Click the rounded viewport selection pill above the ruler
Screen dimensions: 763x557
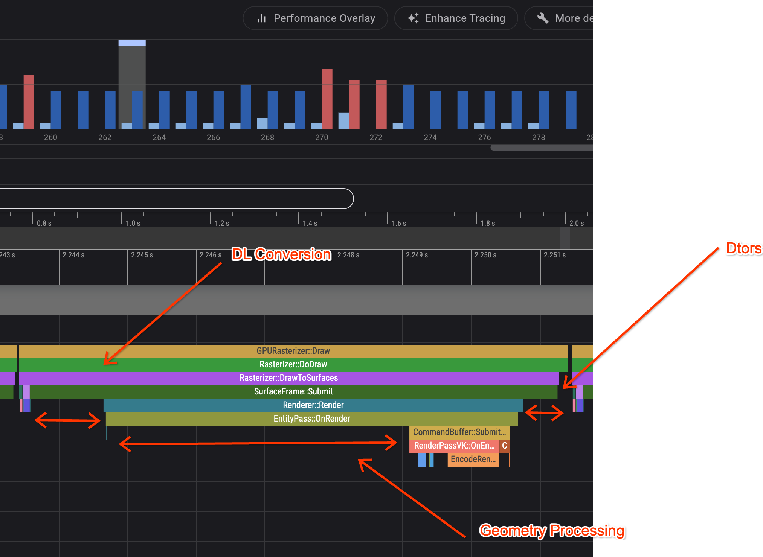173,198
